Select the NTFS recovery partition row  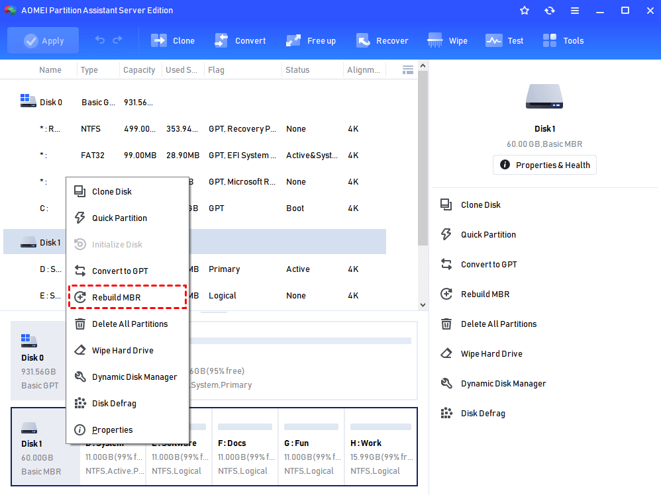pos(194,129)
